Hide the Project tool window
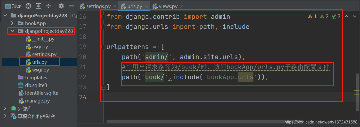 point(71,6)
